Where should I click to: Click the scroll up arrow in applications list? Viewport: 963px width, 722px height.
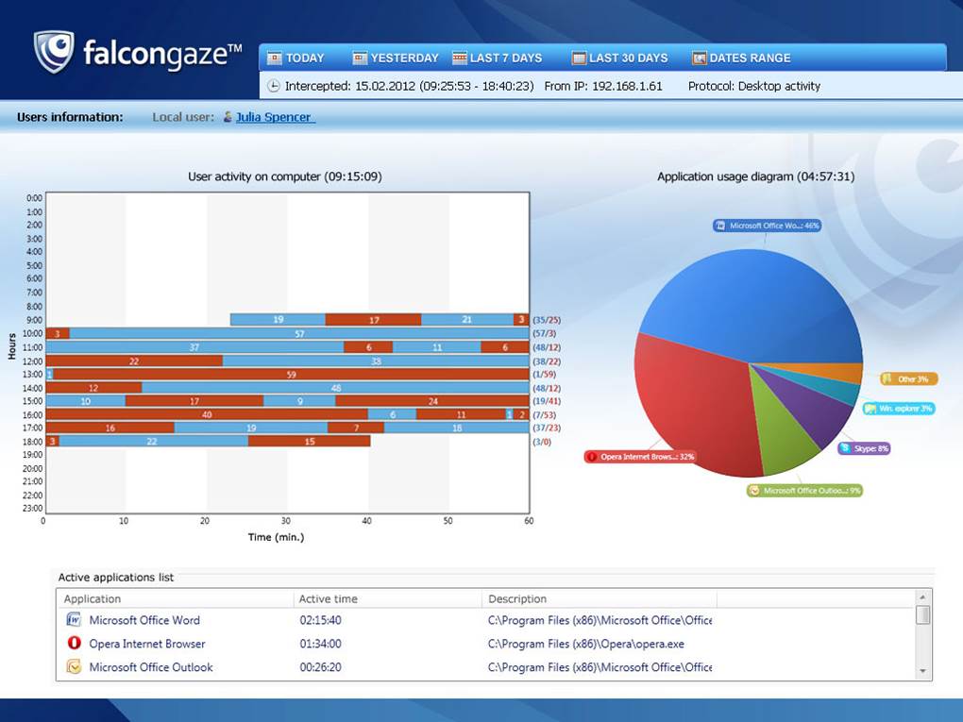coord(922,597)
